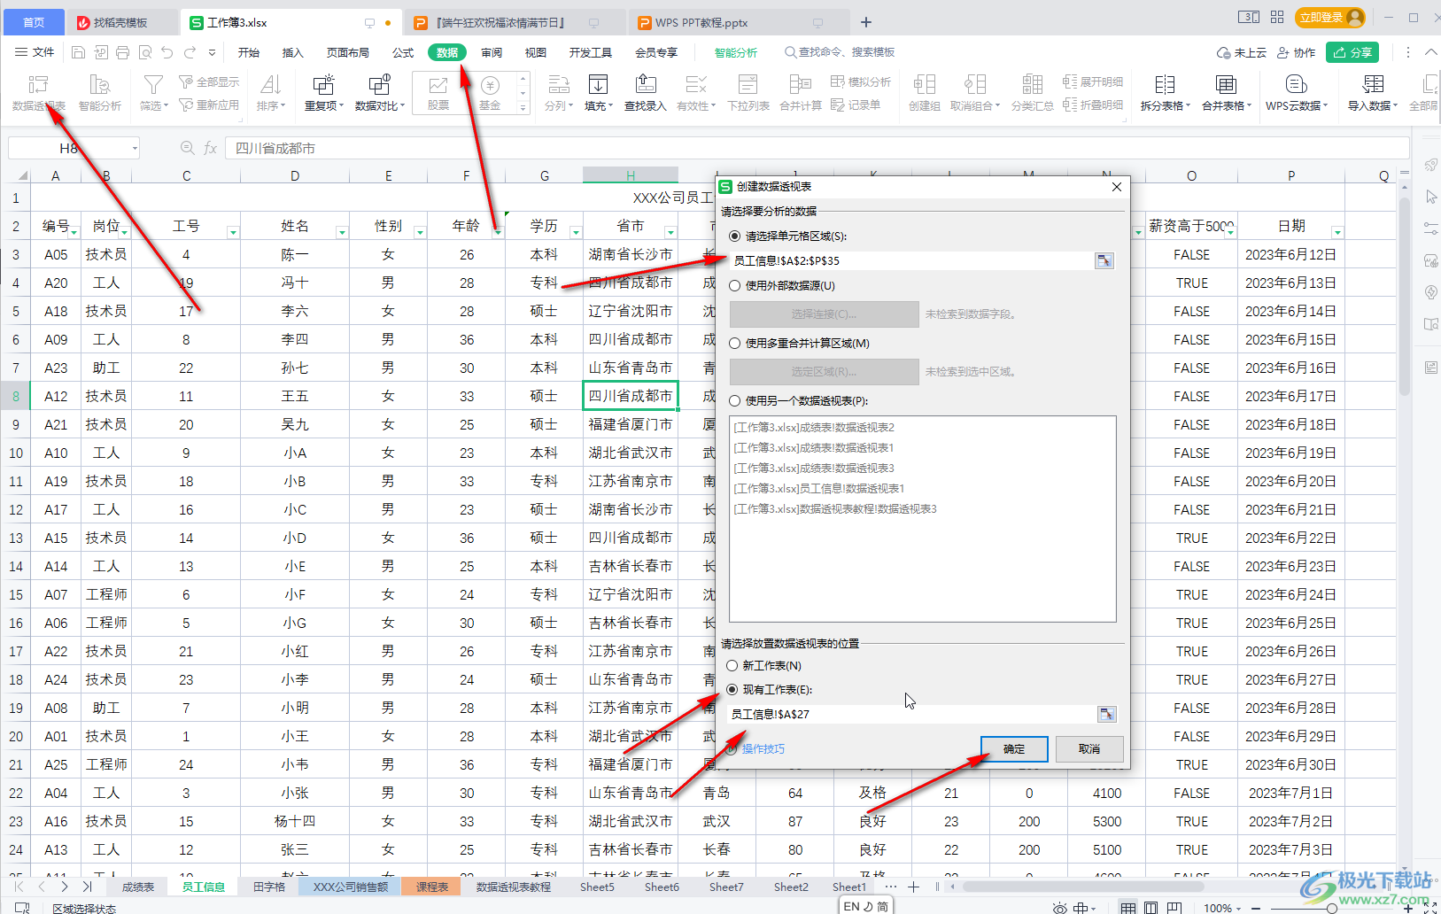The image size is (1441, 914).
Task: Click the 合并计算 consolidate tool
Action: click(801, 93)
